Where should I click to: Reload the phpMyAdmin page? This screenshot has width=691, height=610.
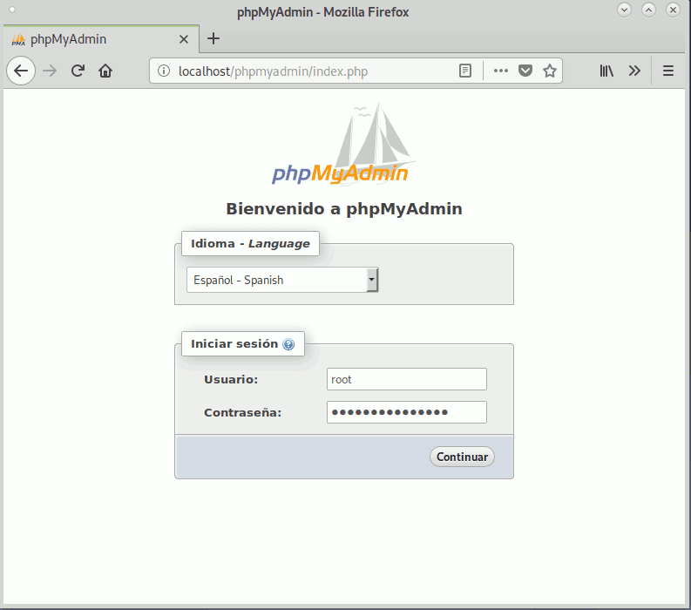pos(78,71)
